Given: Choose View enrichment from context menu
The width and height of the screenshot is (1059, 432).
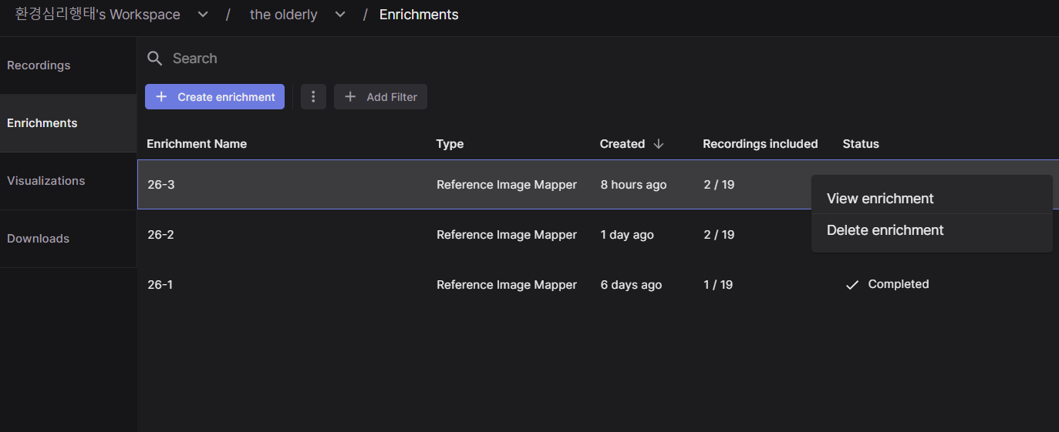Looking at the screenshot, I should (932, 199).
